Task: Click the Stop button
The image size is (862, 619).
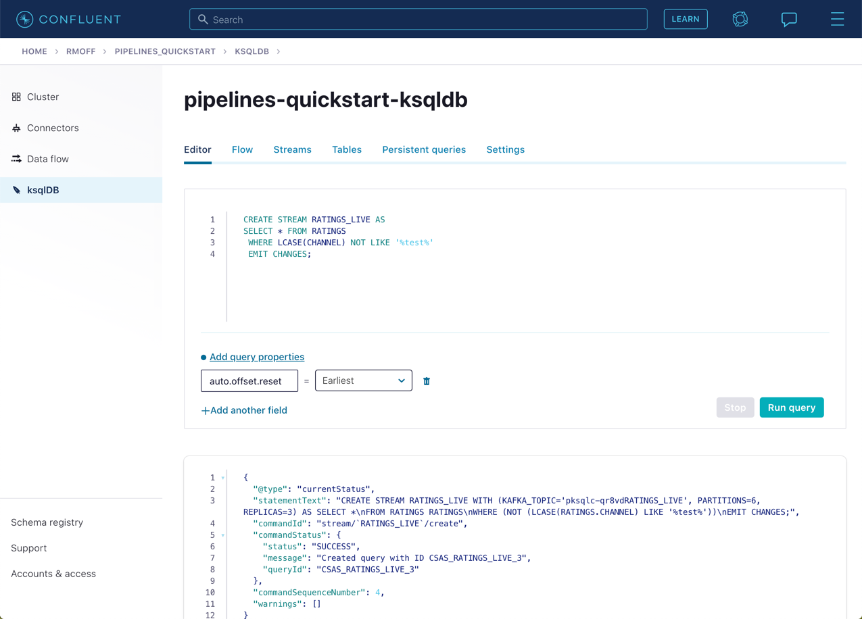Action: point(735,407)
